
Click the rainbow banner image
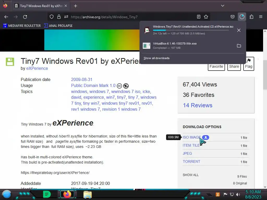click(x=92, y=40)
